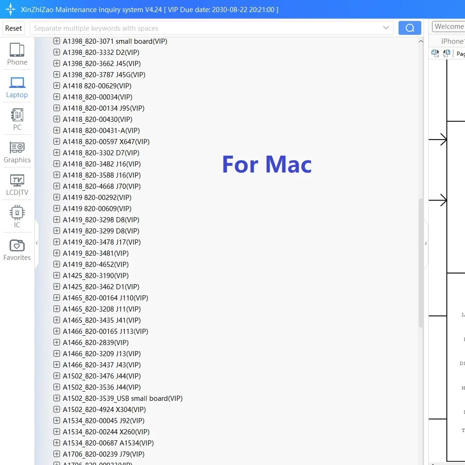The height and width of the screenshot is (465, 465).
Task: Select A1419 820-00292(VIP) entry
Action: [x=97, y=198]
